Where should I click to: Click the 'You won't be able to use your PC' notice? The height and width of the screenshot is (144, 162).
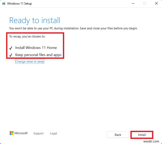click(73, 28)
